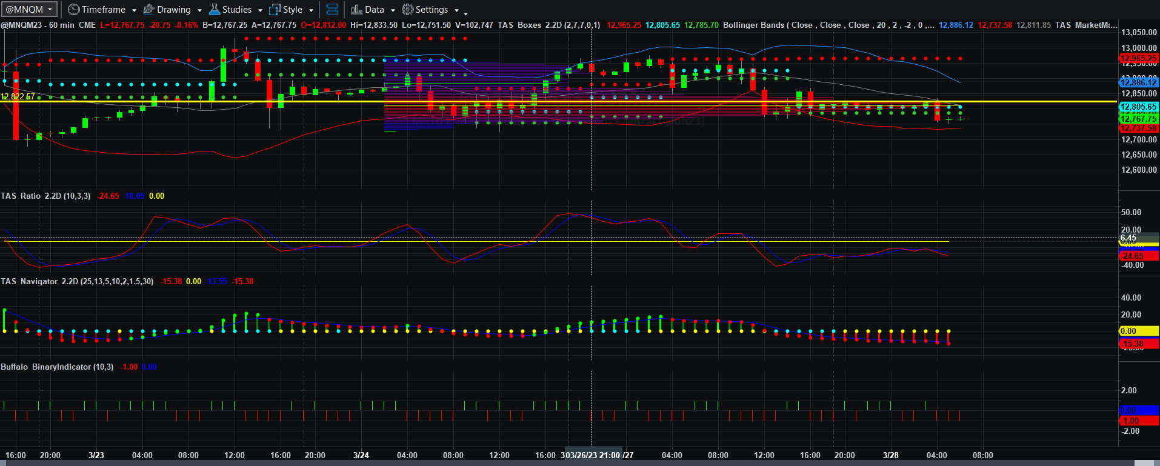The height and width of the screenshot is (466, 1160).
Task: Expand the Studies dropdown arrow
Action: pos(260,10)
